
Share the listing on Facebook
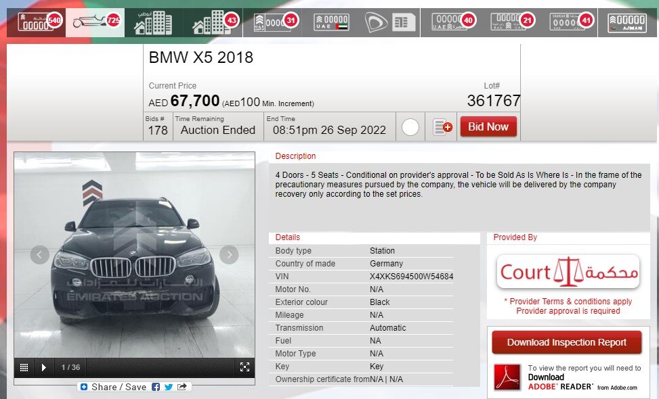156,387
